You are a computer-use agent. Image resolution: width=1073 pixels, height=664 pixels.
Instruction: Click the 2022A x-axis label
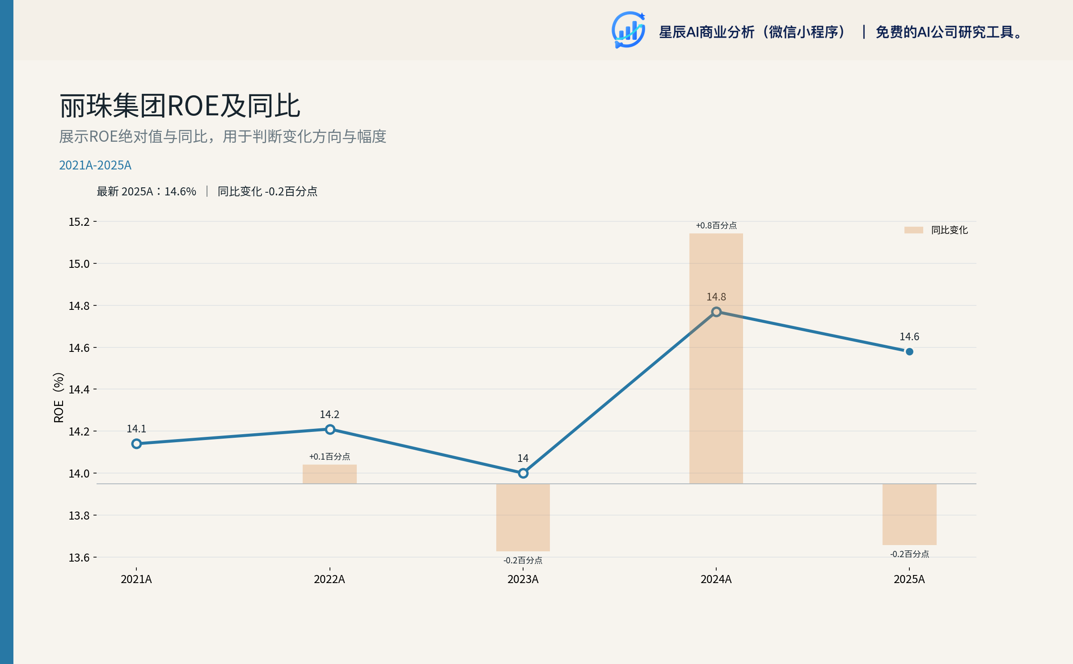[x=330, y=579]
